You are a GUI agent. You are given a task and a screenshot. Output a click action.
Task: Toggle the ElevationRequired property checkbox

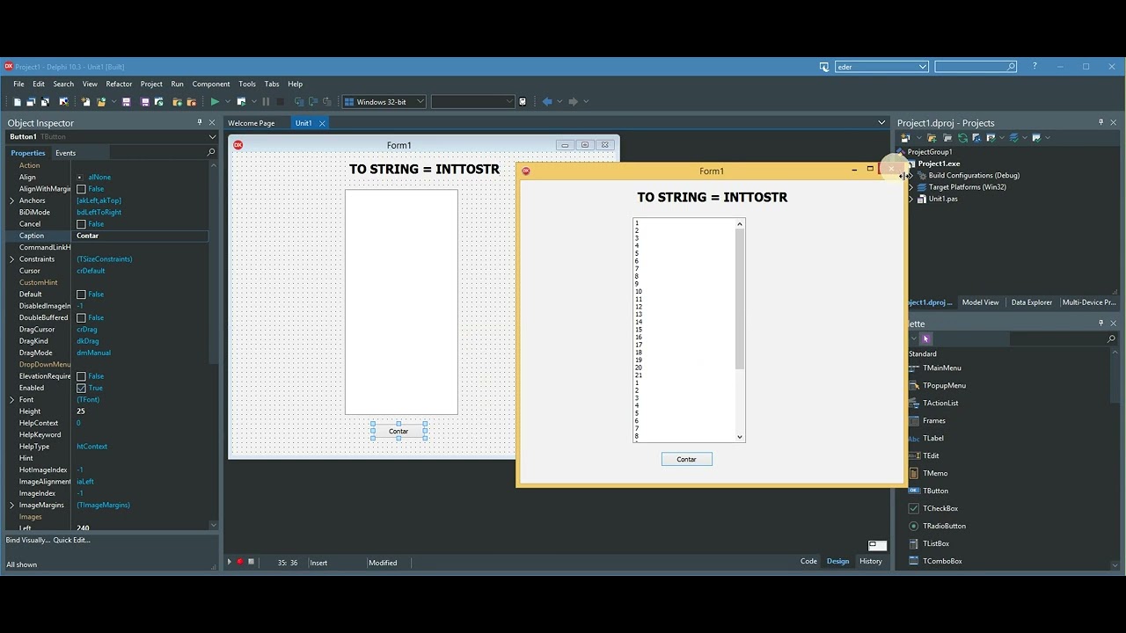[81, 376]
